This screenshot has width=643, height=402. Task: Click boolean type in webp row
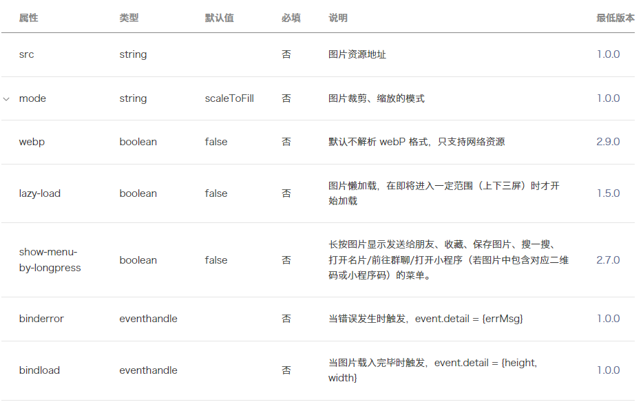click(x=138, y=142)
